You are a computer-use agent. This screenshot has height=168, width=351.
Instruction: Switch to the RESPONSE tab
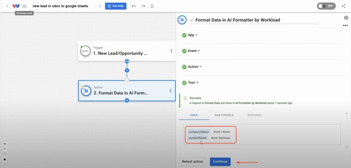point(254,115)
